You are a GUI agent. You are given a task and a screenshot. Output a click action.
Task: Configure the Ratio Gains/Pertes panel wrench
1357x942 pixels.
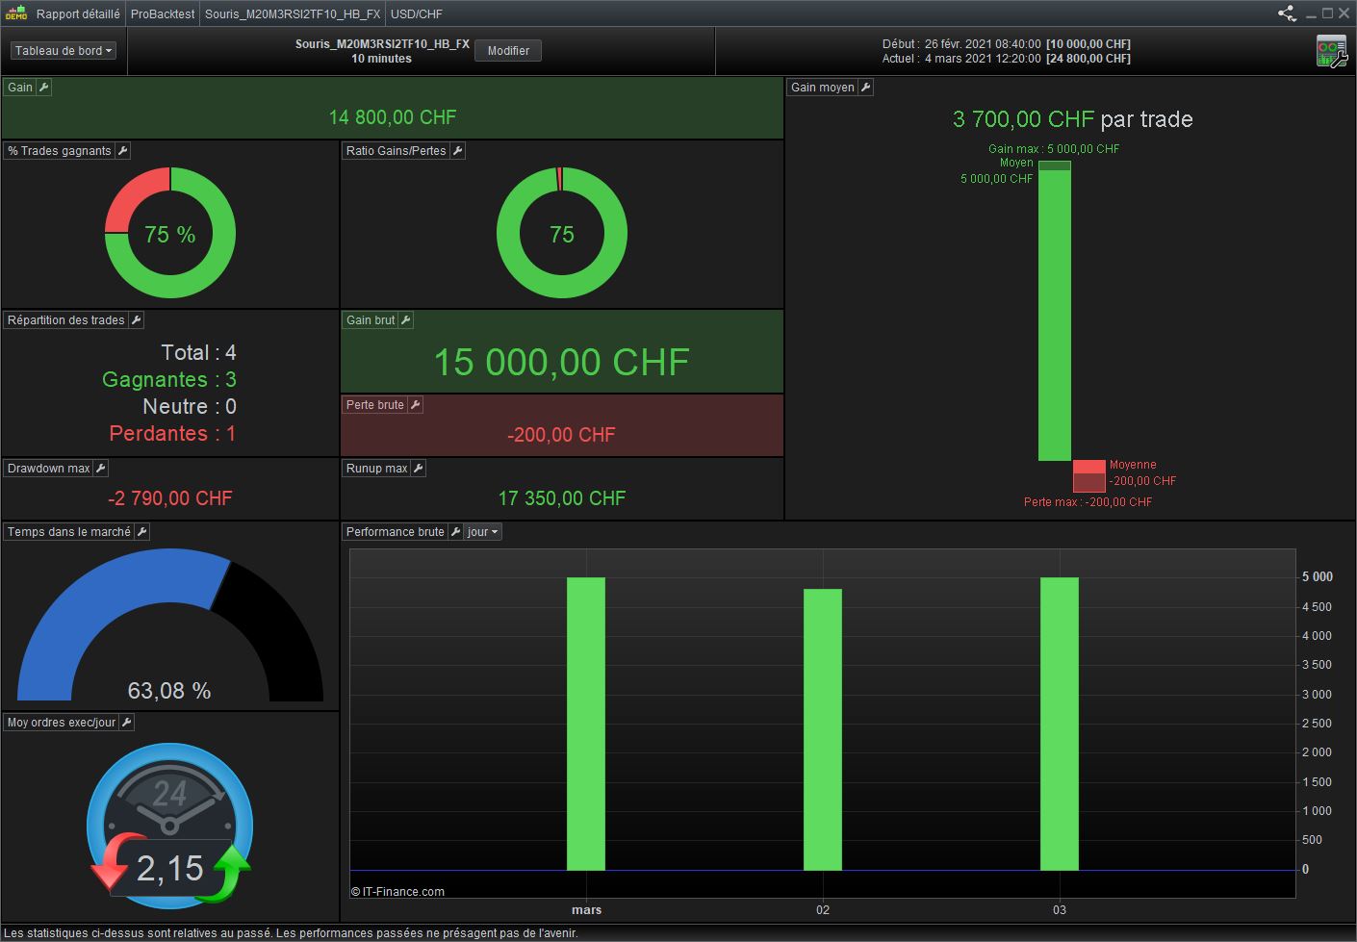pyautogui.click(x=458, y=151)
